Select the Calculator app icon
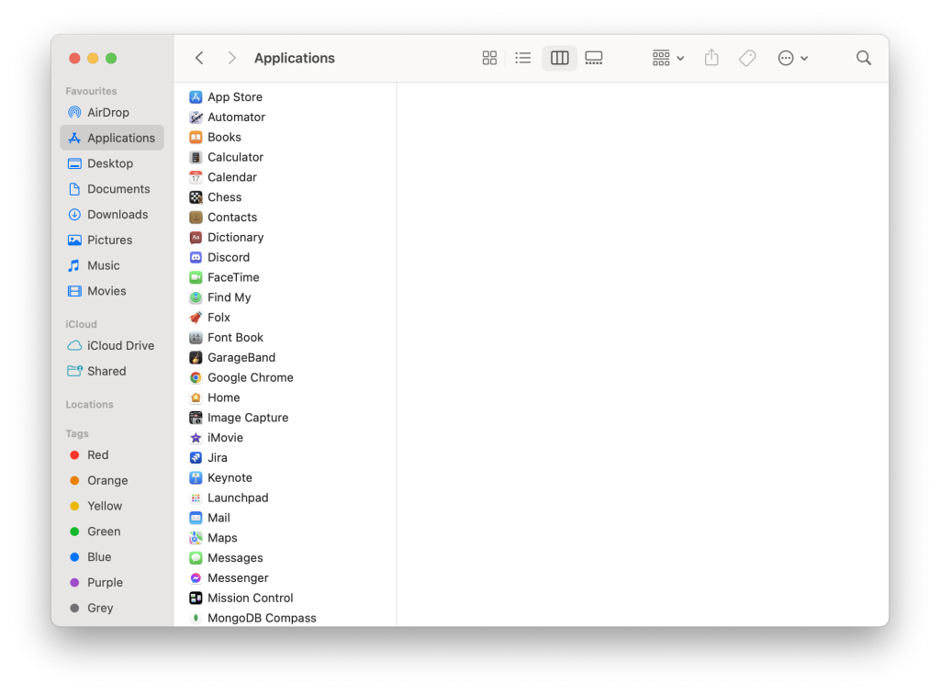940x694 pixels. pos(196,157)
